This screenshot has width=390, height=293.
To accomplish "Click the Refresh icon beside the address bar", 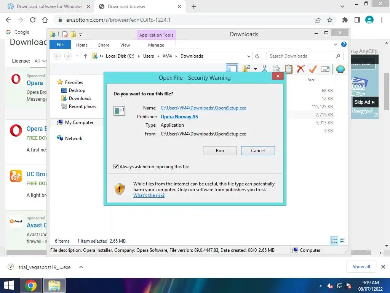I will 257,56.
